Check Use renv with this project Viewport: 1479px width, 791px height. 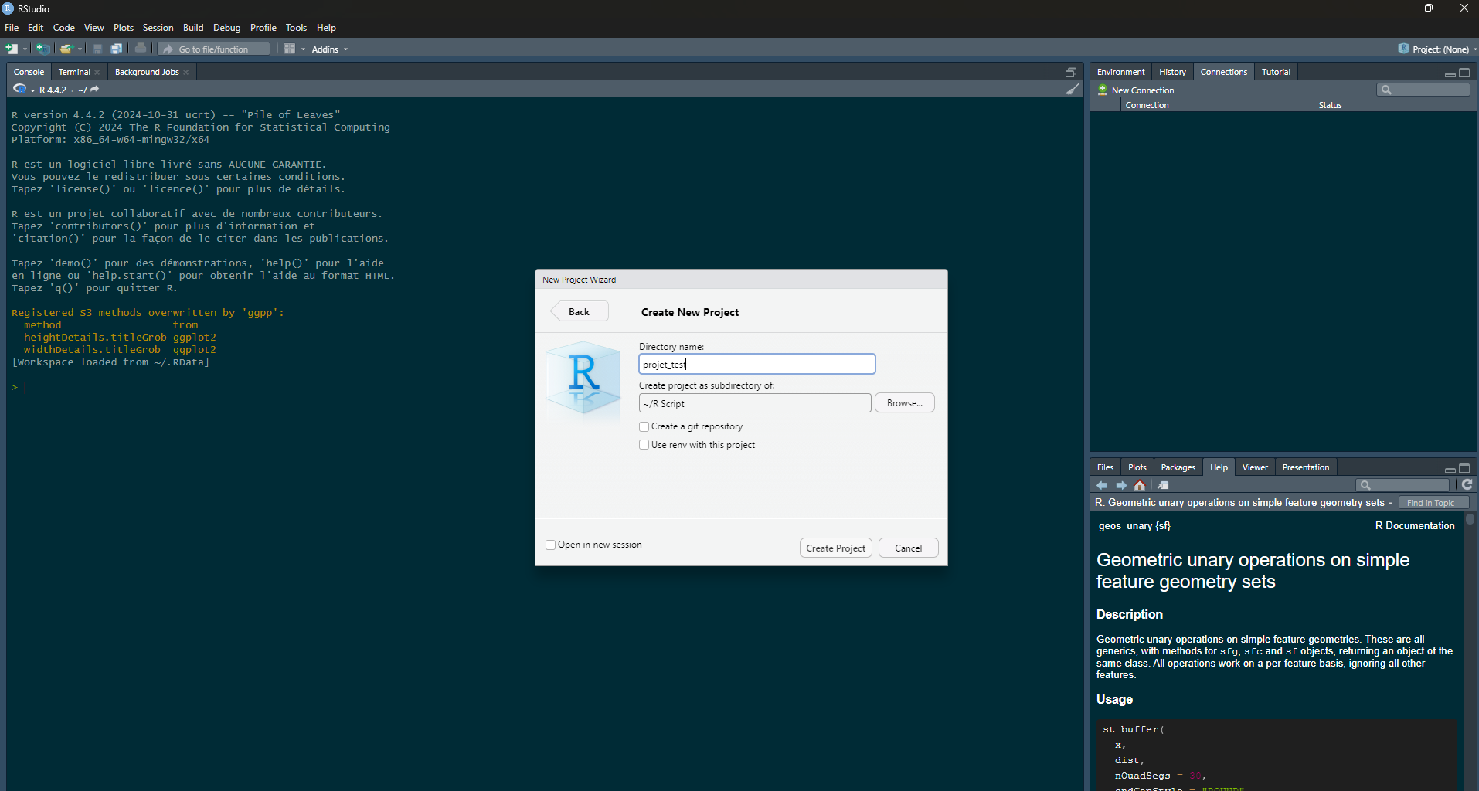coord(644,445)
